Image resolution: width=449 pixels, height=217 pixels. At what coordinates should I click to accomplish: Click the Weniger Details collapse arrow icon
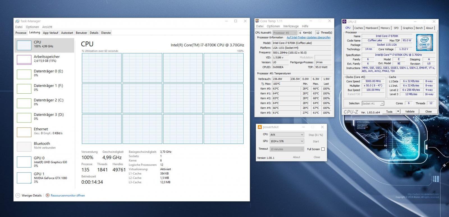tap(18, 195)
